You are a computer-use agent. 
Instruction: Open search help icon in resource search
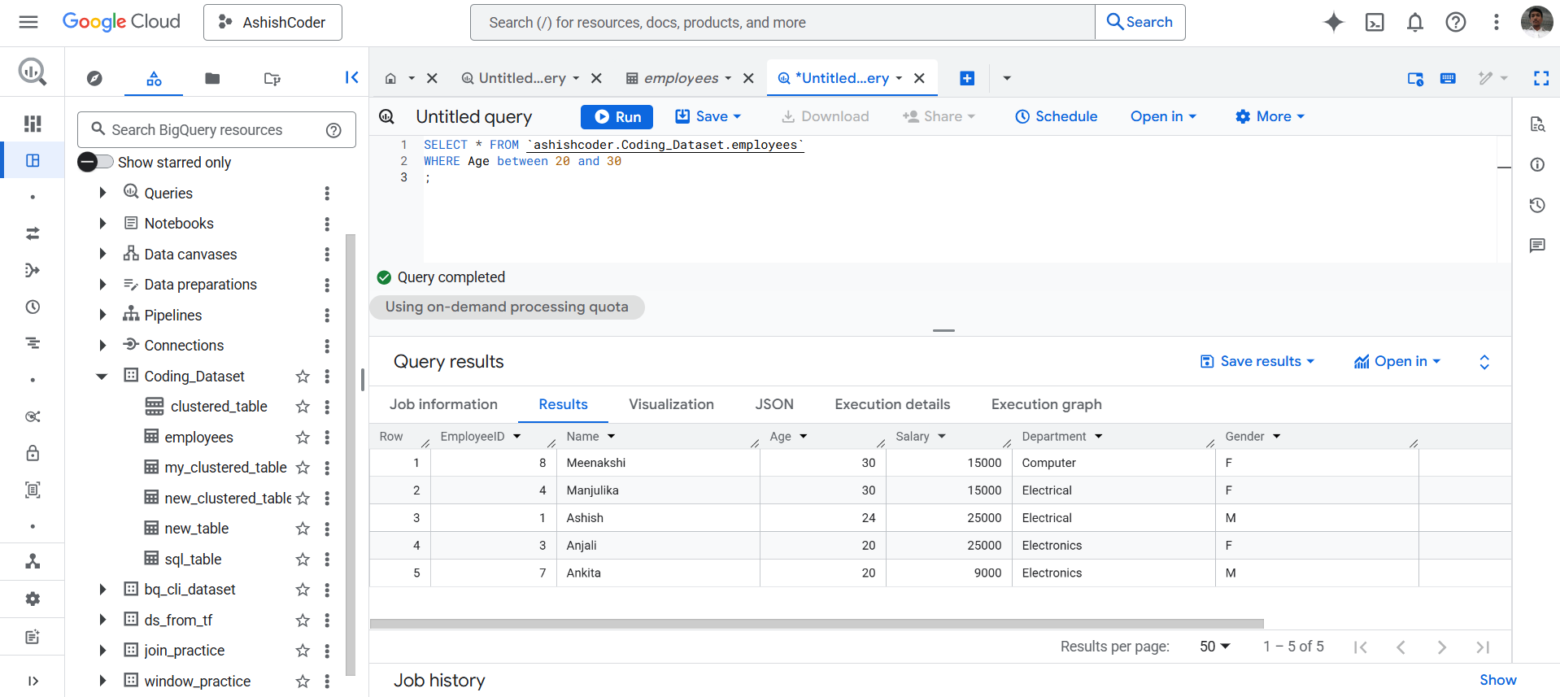pyautogui.click(x=333, y=130)
